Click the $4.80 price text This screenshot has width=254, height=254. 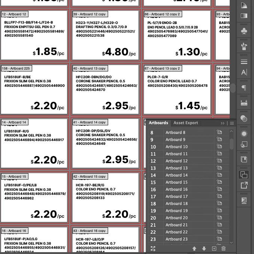(x=119, y=52)
